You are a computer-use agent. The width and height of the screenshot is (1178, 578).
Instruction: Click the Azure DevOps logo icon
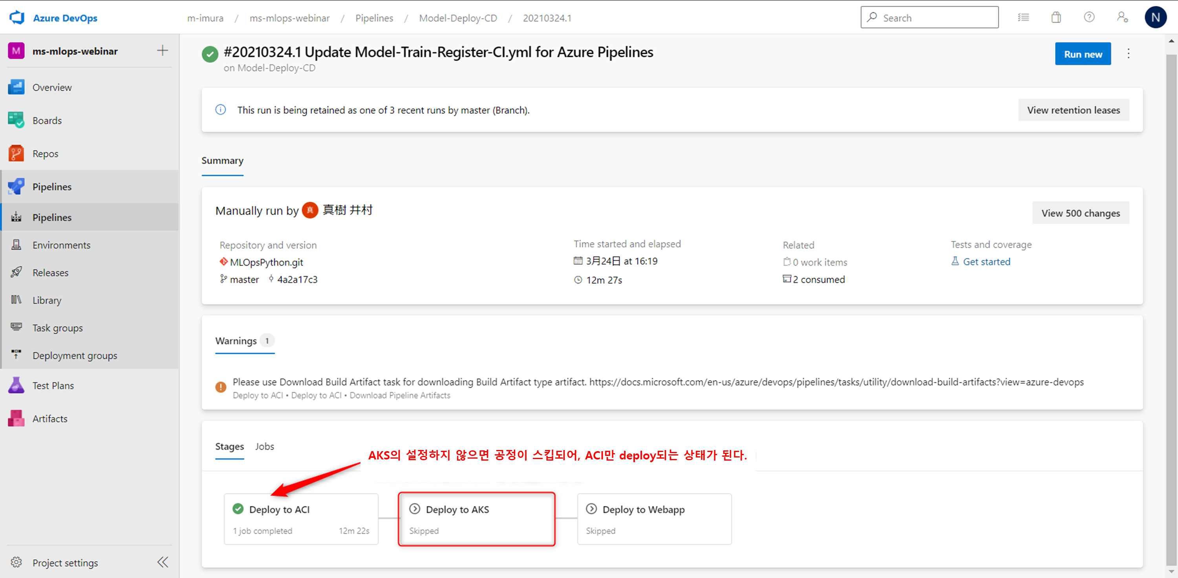click(x=17, y=18)
